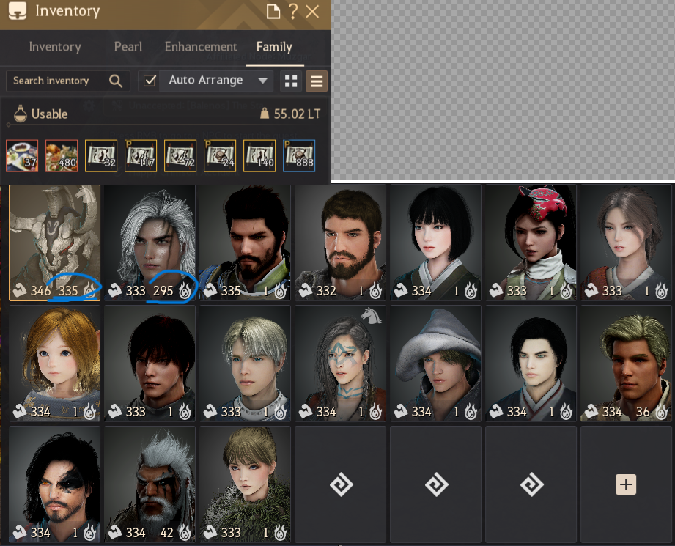
Task: Select the long-haired man with the black eye mark
Action: [55, 484]
